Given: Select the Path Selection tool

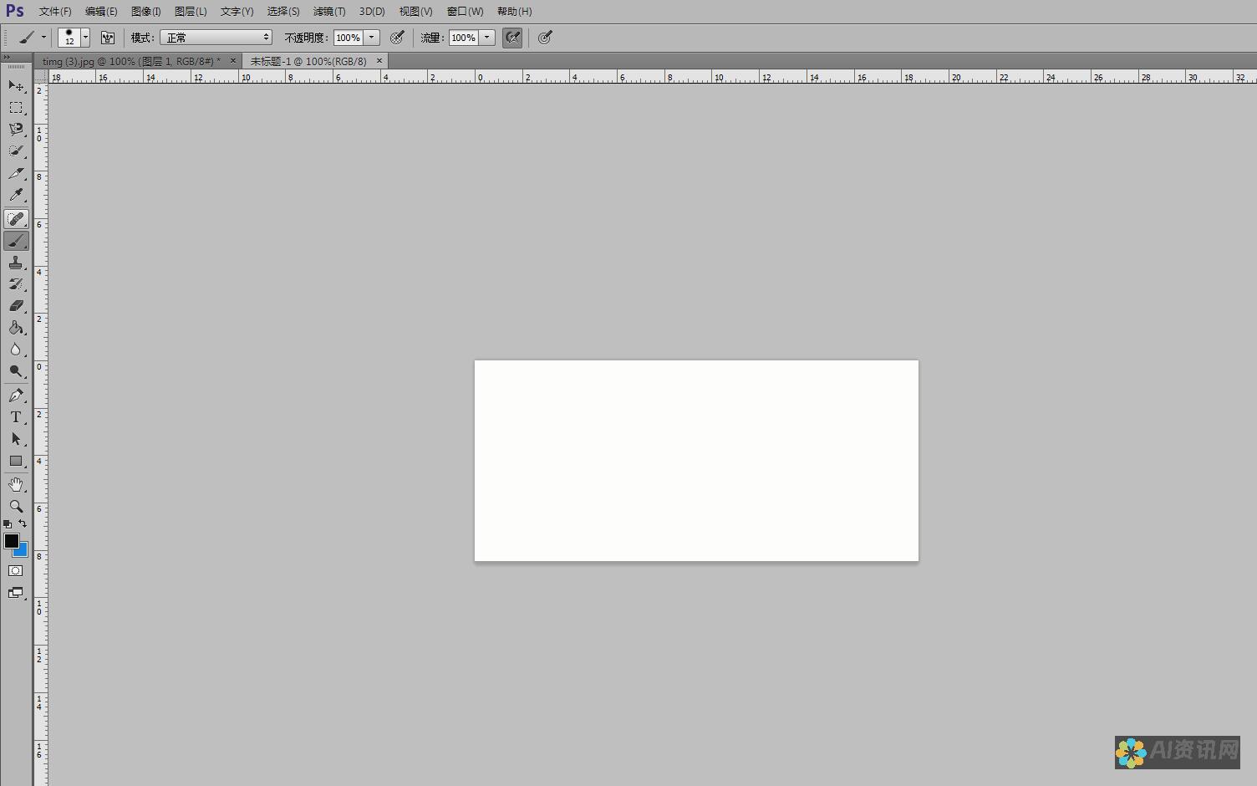Looking at the screenshot, I should click(x=16, y=438).
